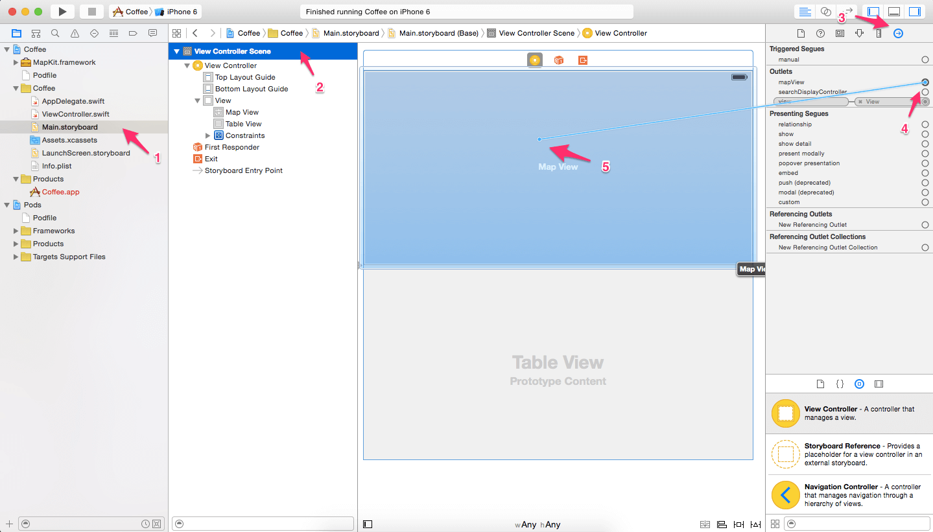Stop the running app
Image resolution: width=933 pixels, height=532 pixels.
(91, 12)
